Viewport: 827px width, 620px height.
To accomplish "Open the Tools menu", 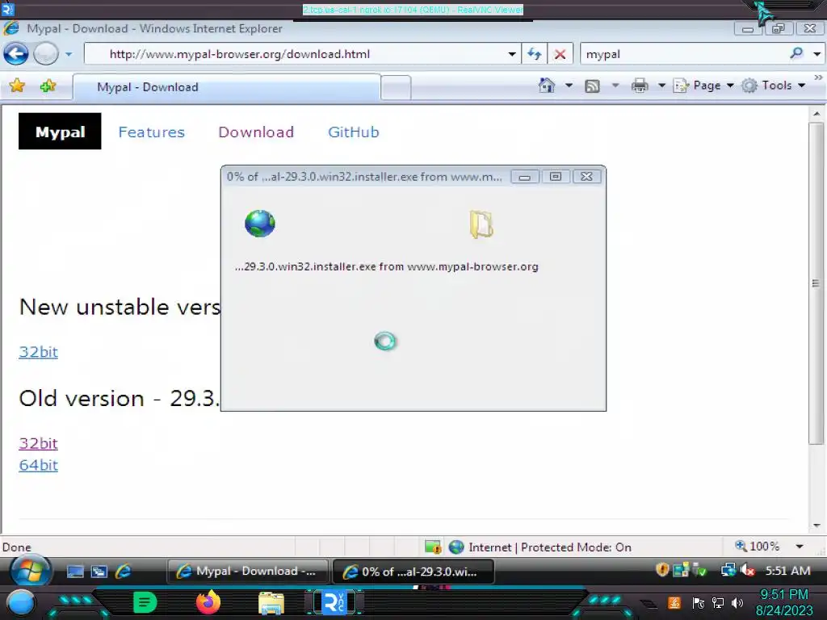I will (773, 86).
